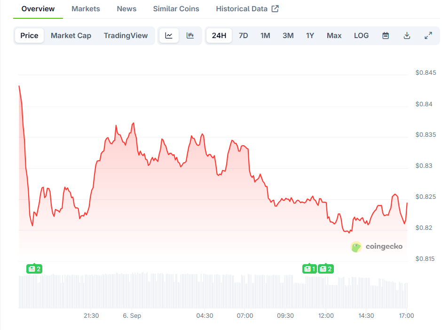Toggle LOG scale on the chart
This screenshot has height=330, width=442.
[x=361, y=36]
